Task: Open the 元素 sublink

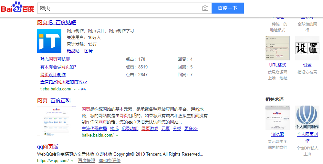Action: [165, 128]
